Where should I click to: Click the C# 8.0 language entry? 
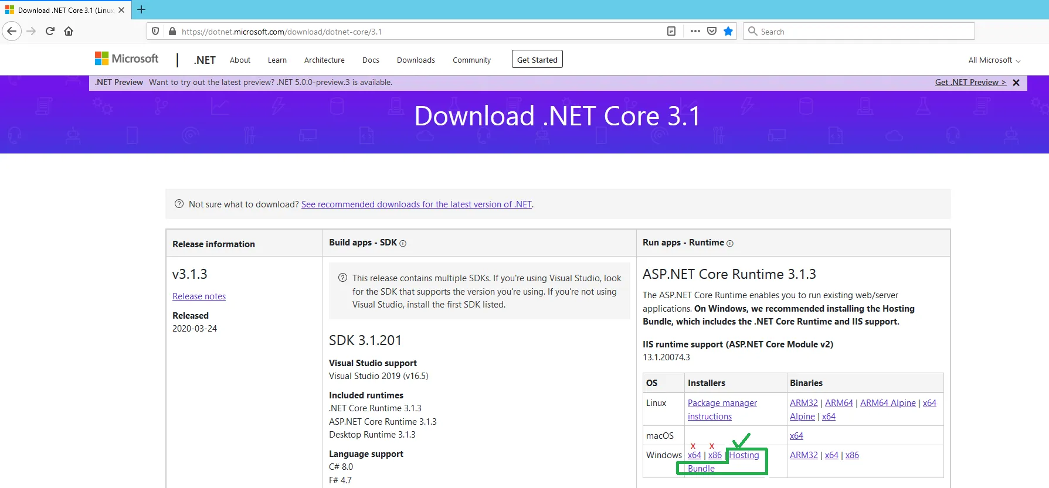pyautogui.click(x=341, y=467)
